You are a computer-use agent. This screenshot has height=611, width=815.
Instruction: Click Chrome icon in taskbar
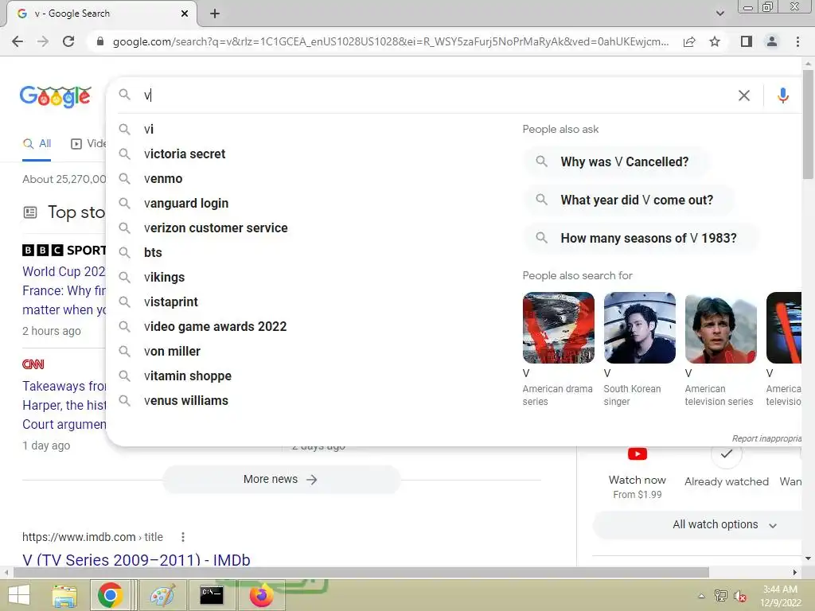(x=110, y=595)
